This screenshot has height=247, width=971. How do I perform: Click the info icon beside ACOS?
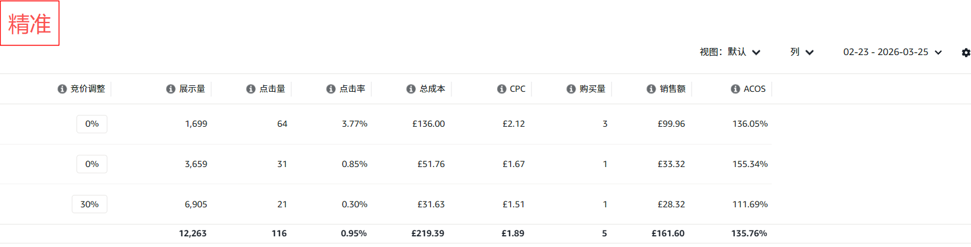point(735,89)
